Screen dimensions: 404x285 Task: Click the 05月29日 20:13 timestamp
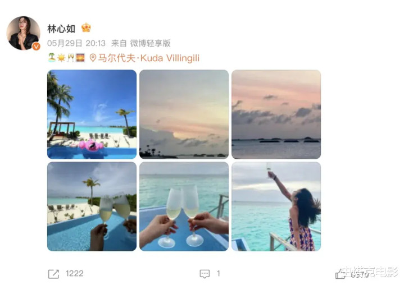pyautogui.click(x=76, y=43)
